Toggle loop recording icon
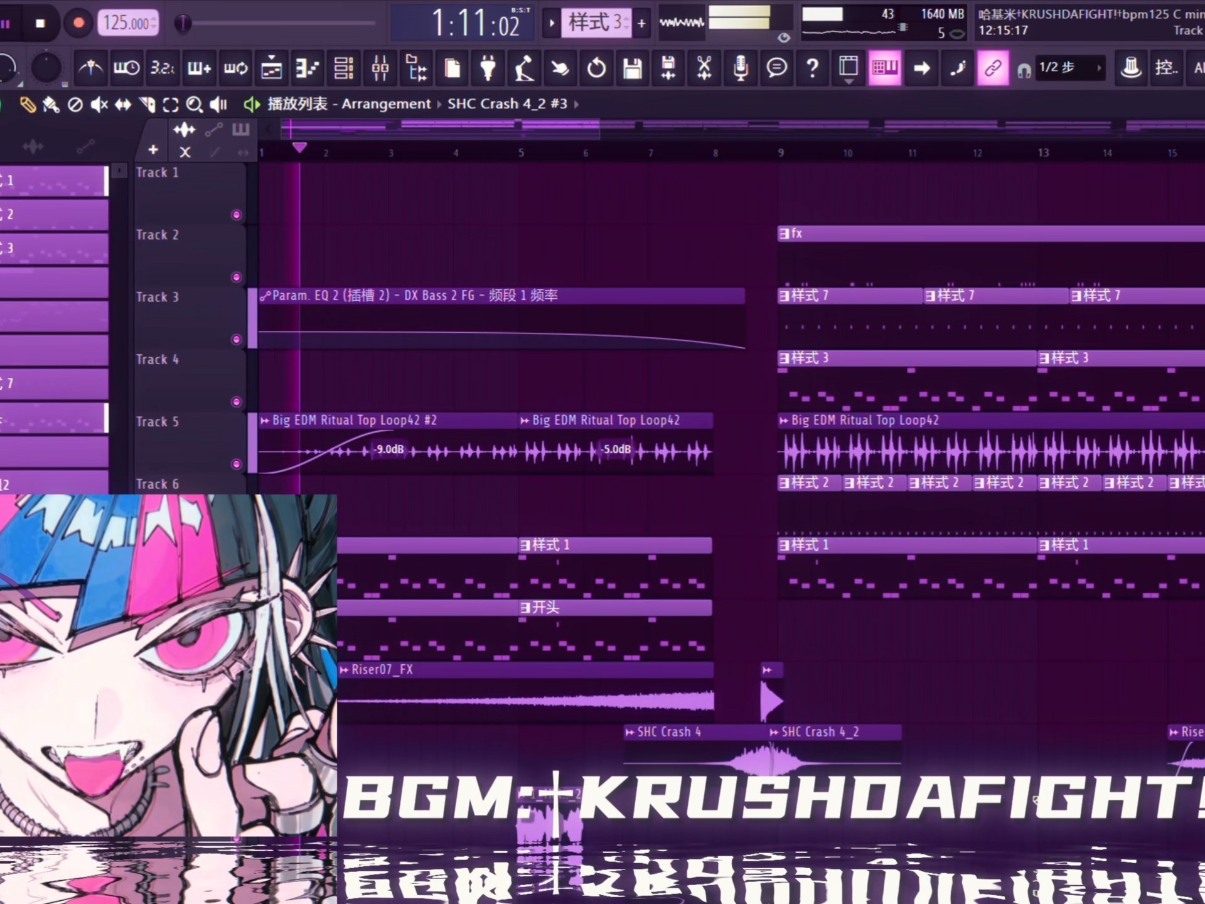The image size is (1205, 904). [235, 68]
